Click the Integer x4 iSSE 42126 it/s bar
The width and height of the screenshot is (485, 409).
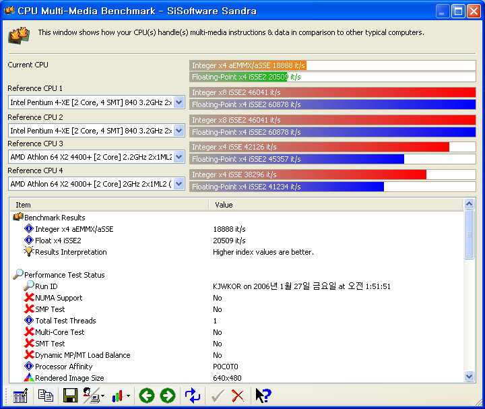point(333,147)
